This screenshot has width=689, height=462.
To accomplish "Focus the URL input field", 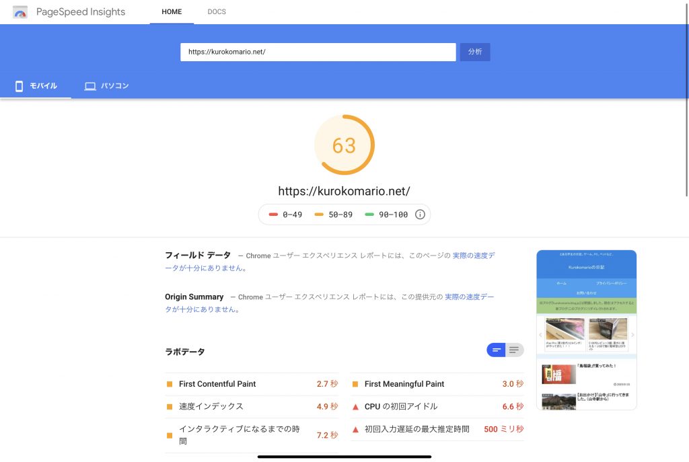I will coord(318,52).
